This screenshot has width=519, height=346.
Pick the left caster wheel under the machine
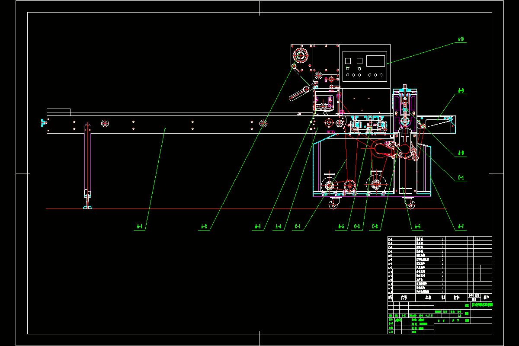[333, 205]
